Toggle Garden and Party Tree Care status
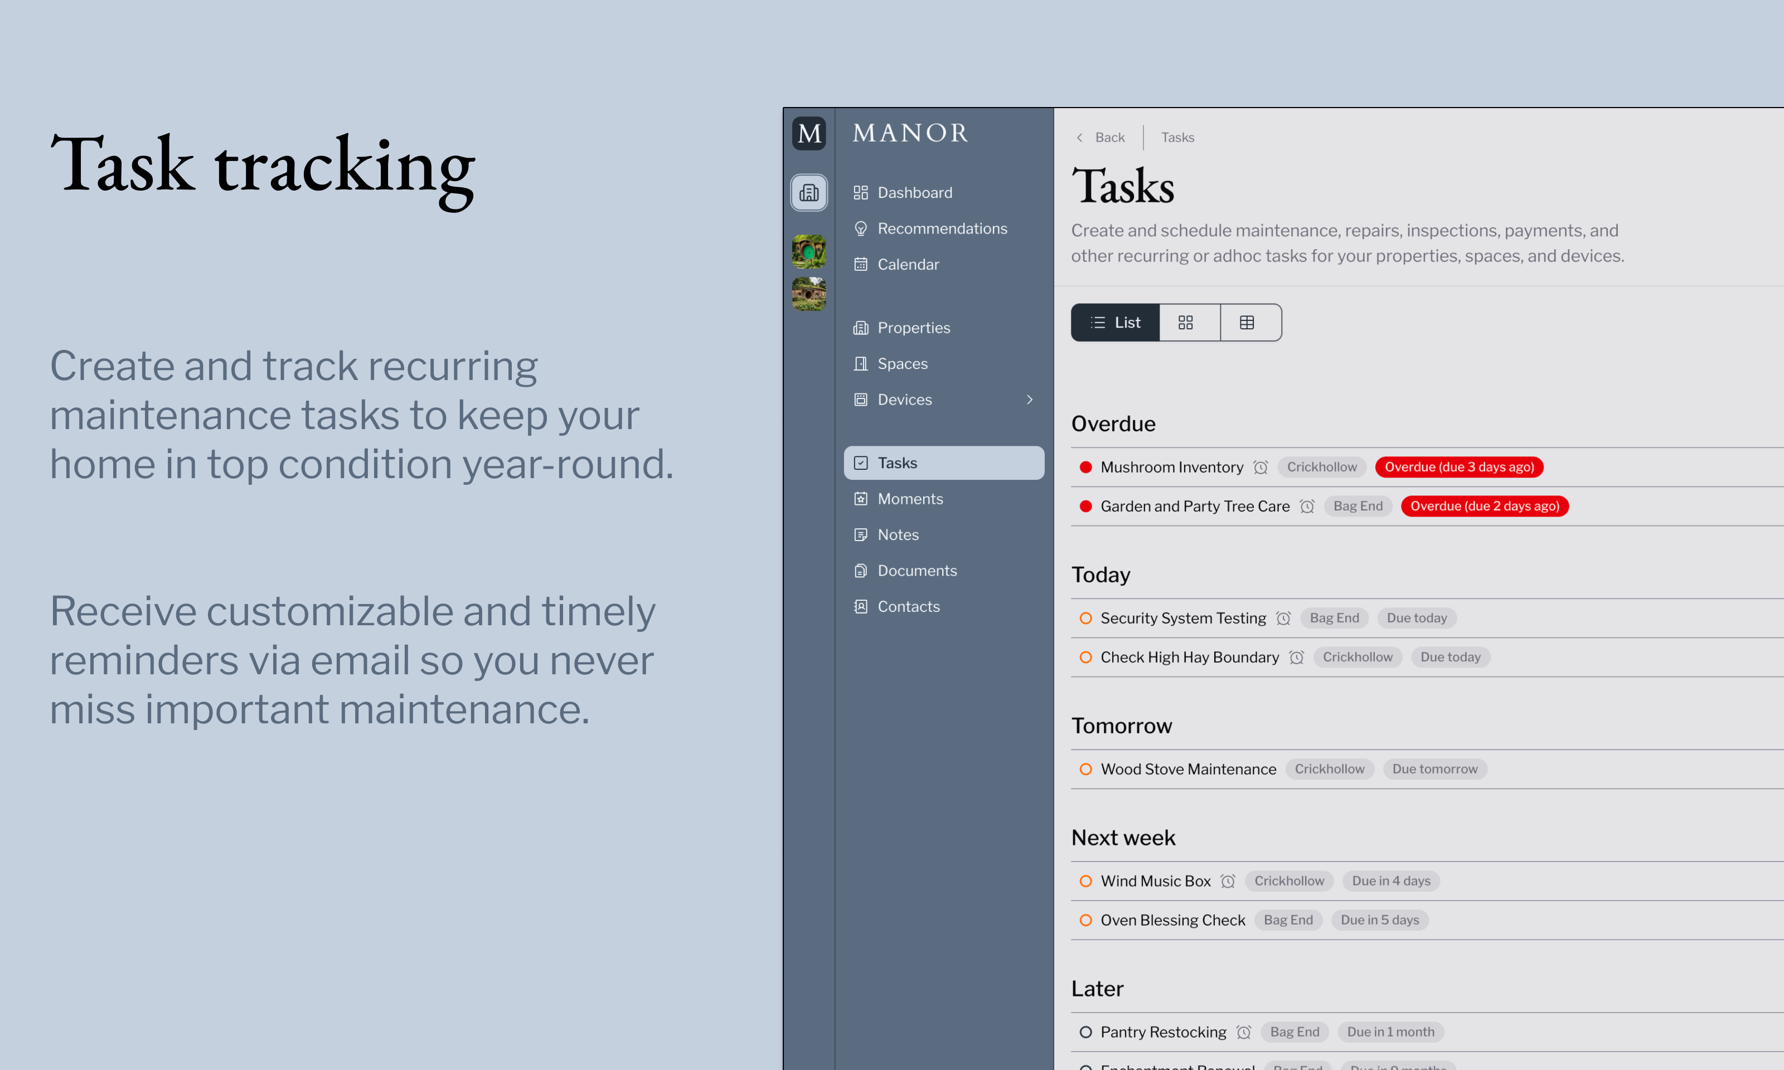Image resolution: width=1784 pixels, height=1070 pixels. pos(1085,506)
